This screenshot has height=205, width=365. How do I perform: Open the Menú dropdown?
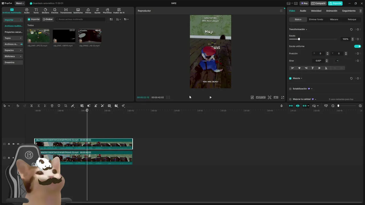pyautogui.click(x=20, y=3)
